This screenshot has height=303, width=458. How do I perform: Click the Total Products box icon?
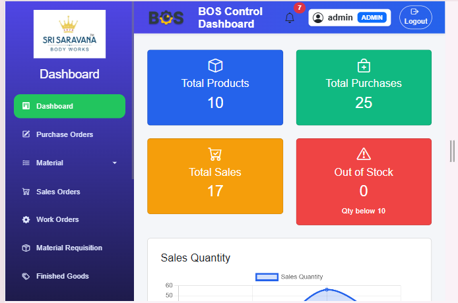215,66
